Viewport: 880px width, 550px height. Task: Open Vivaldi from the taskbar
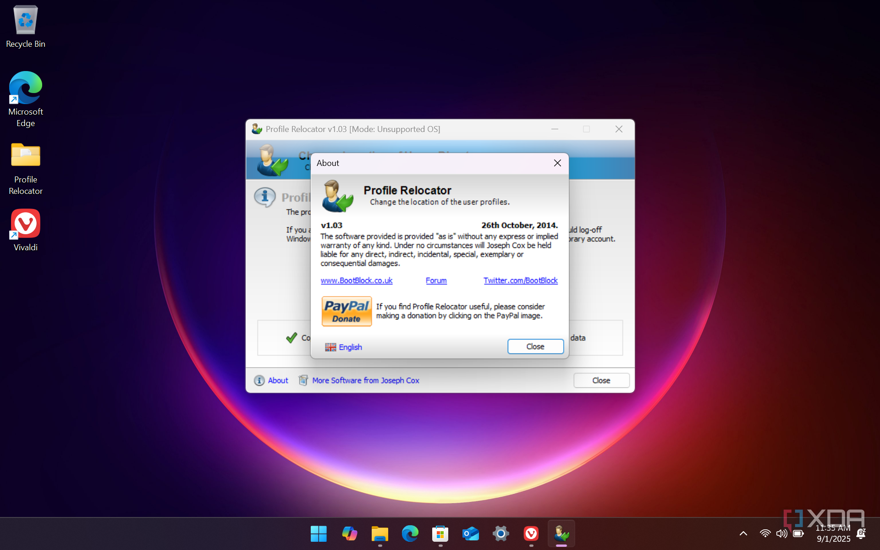(531, 533)
